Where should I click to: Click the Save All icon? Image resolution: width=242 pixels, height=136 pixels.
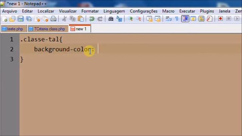(29, 19)
